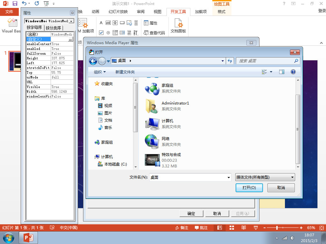Screen dimensions: 326x244
Task: Open More Controls tools icon
Action: [x=136, y=33]
